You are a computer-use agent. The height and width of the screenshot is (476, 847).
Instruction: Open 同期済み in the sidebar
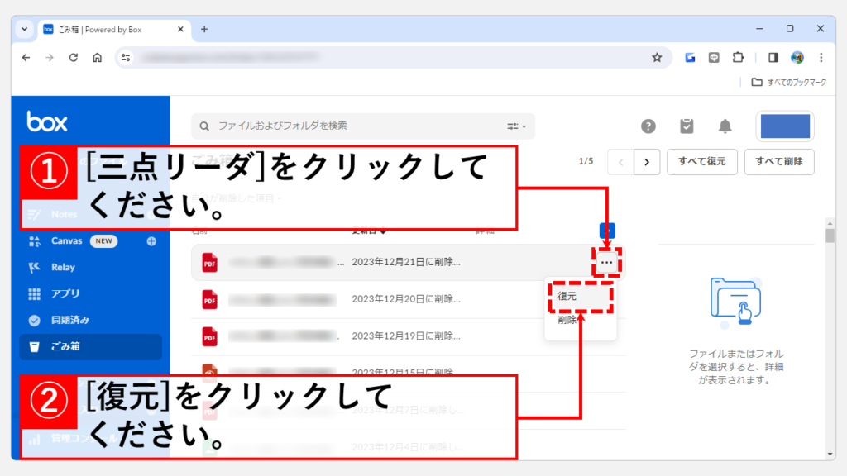70,320
